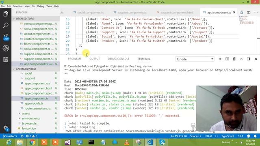
Task: Click 'Ln 19, Col 78' in status bar
Action: (179, 136)
